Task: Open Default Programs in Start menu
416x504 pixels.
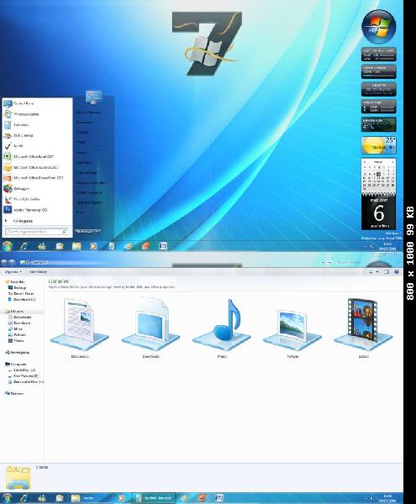Action: [89, 192]
